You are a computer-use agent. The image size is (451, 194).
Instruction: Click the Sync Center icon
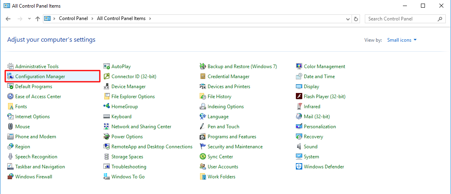203,157
